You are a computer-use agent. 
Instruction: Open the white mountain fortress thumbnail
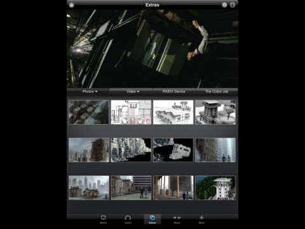(215, 188)
